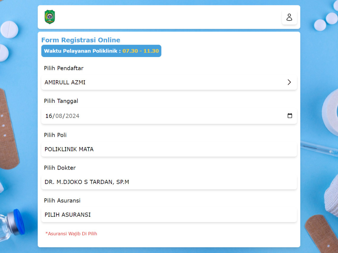338x253 pixels.
Task: Open the DR. M.DJOKO S TARDAN doctor dropdown
Action: pyautogui.click(x=169, y=182)
